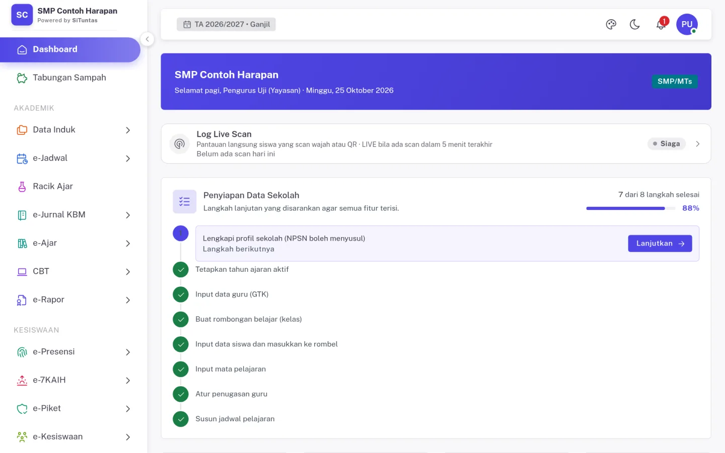
Task: Open the PU user avatar menu
Action: pyautogui.click(x=687, y=24)
